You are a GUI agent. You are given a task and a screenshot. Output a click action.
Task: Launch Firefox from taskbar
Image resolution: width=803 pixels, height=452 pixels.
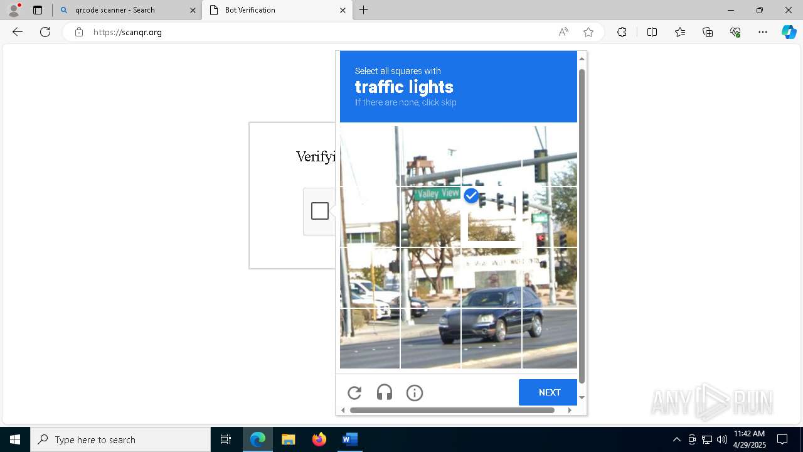coord(319,439)
